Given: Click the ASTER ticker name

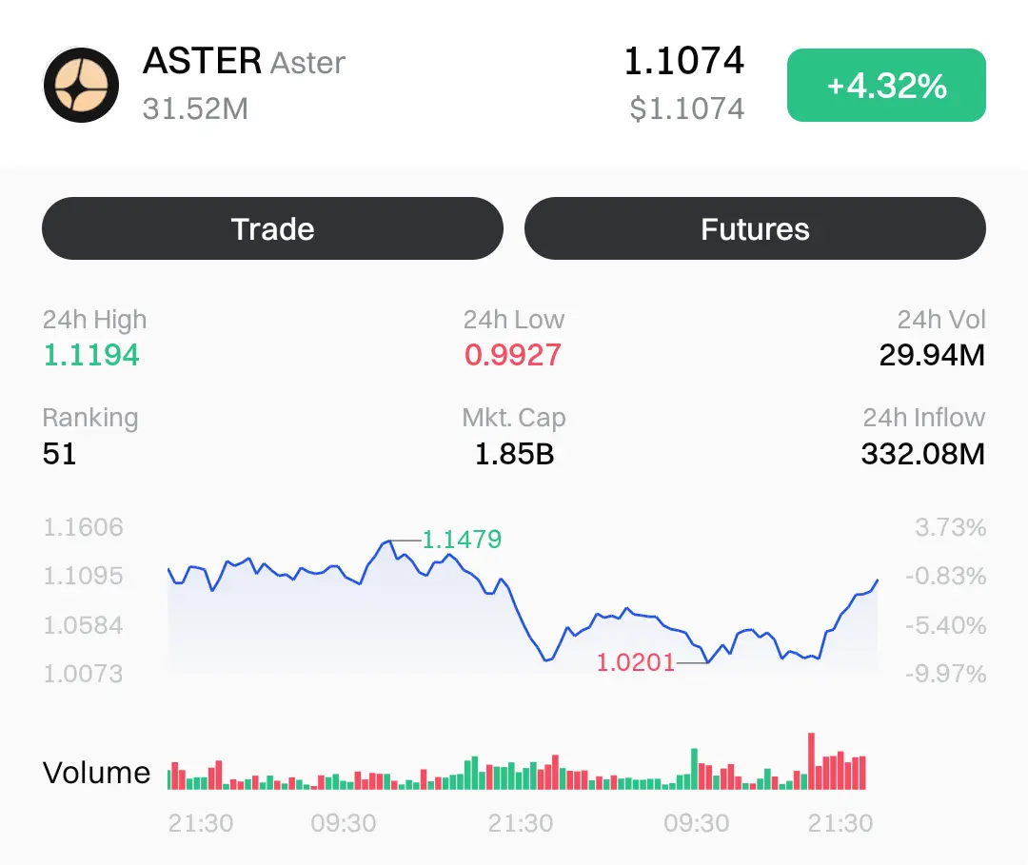Looking at the screenshot, I should 202,62.
